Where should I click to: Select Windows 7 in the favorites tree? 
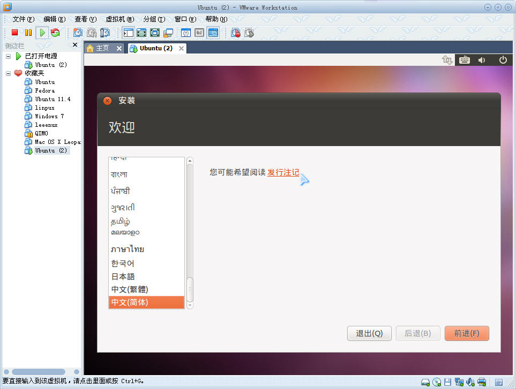(49, 116)
